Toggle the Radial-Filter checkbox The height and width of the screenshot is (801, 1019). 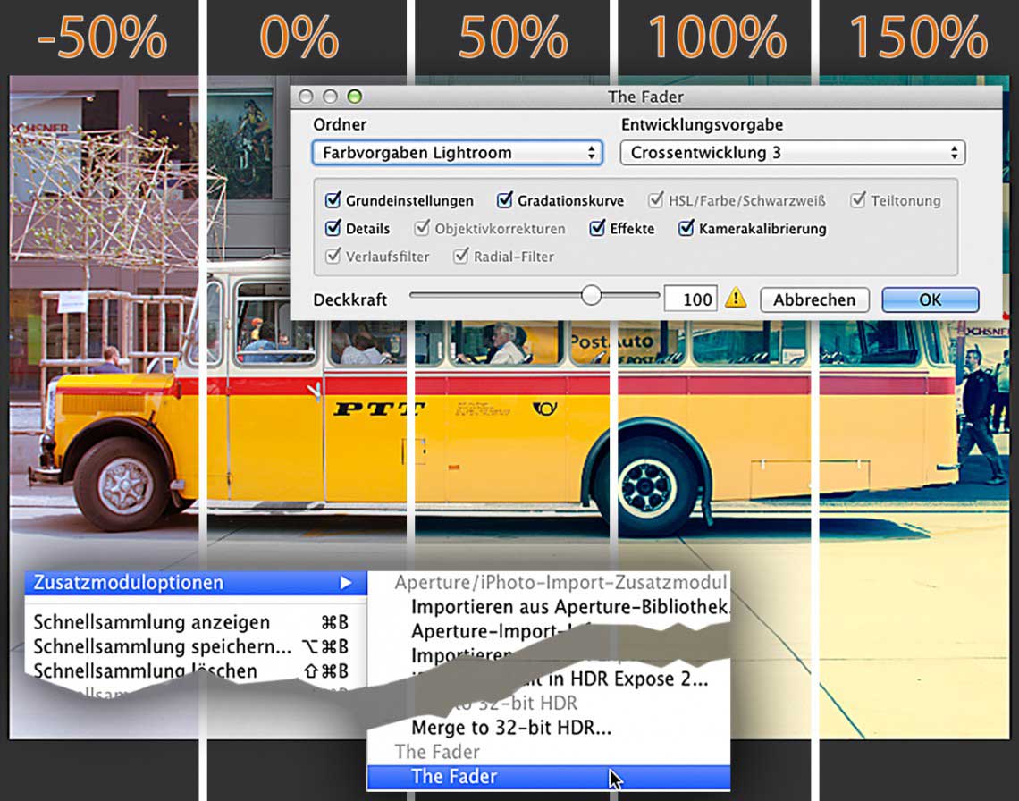(x=460, y=256)
